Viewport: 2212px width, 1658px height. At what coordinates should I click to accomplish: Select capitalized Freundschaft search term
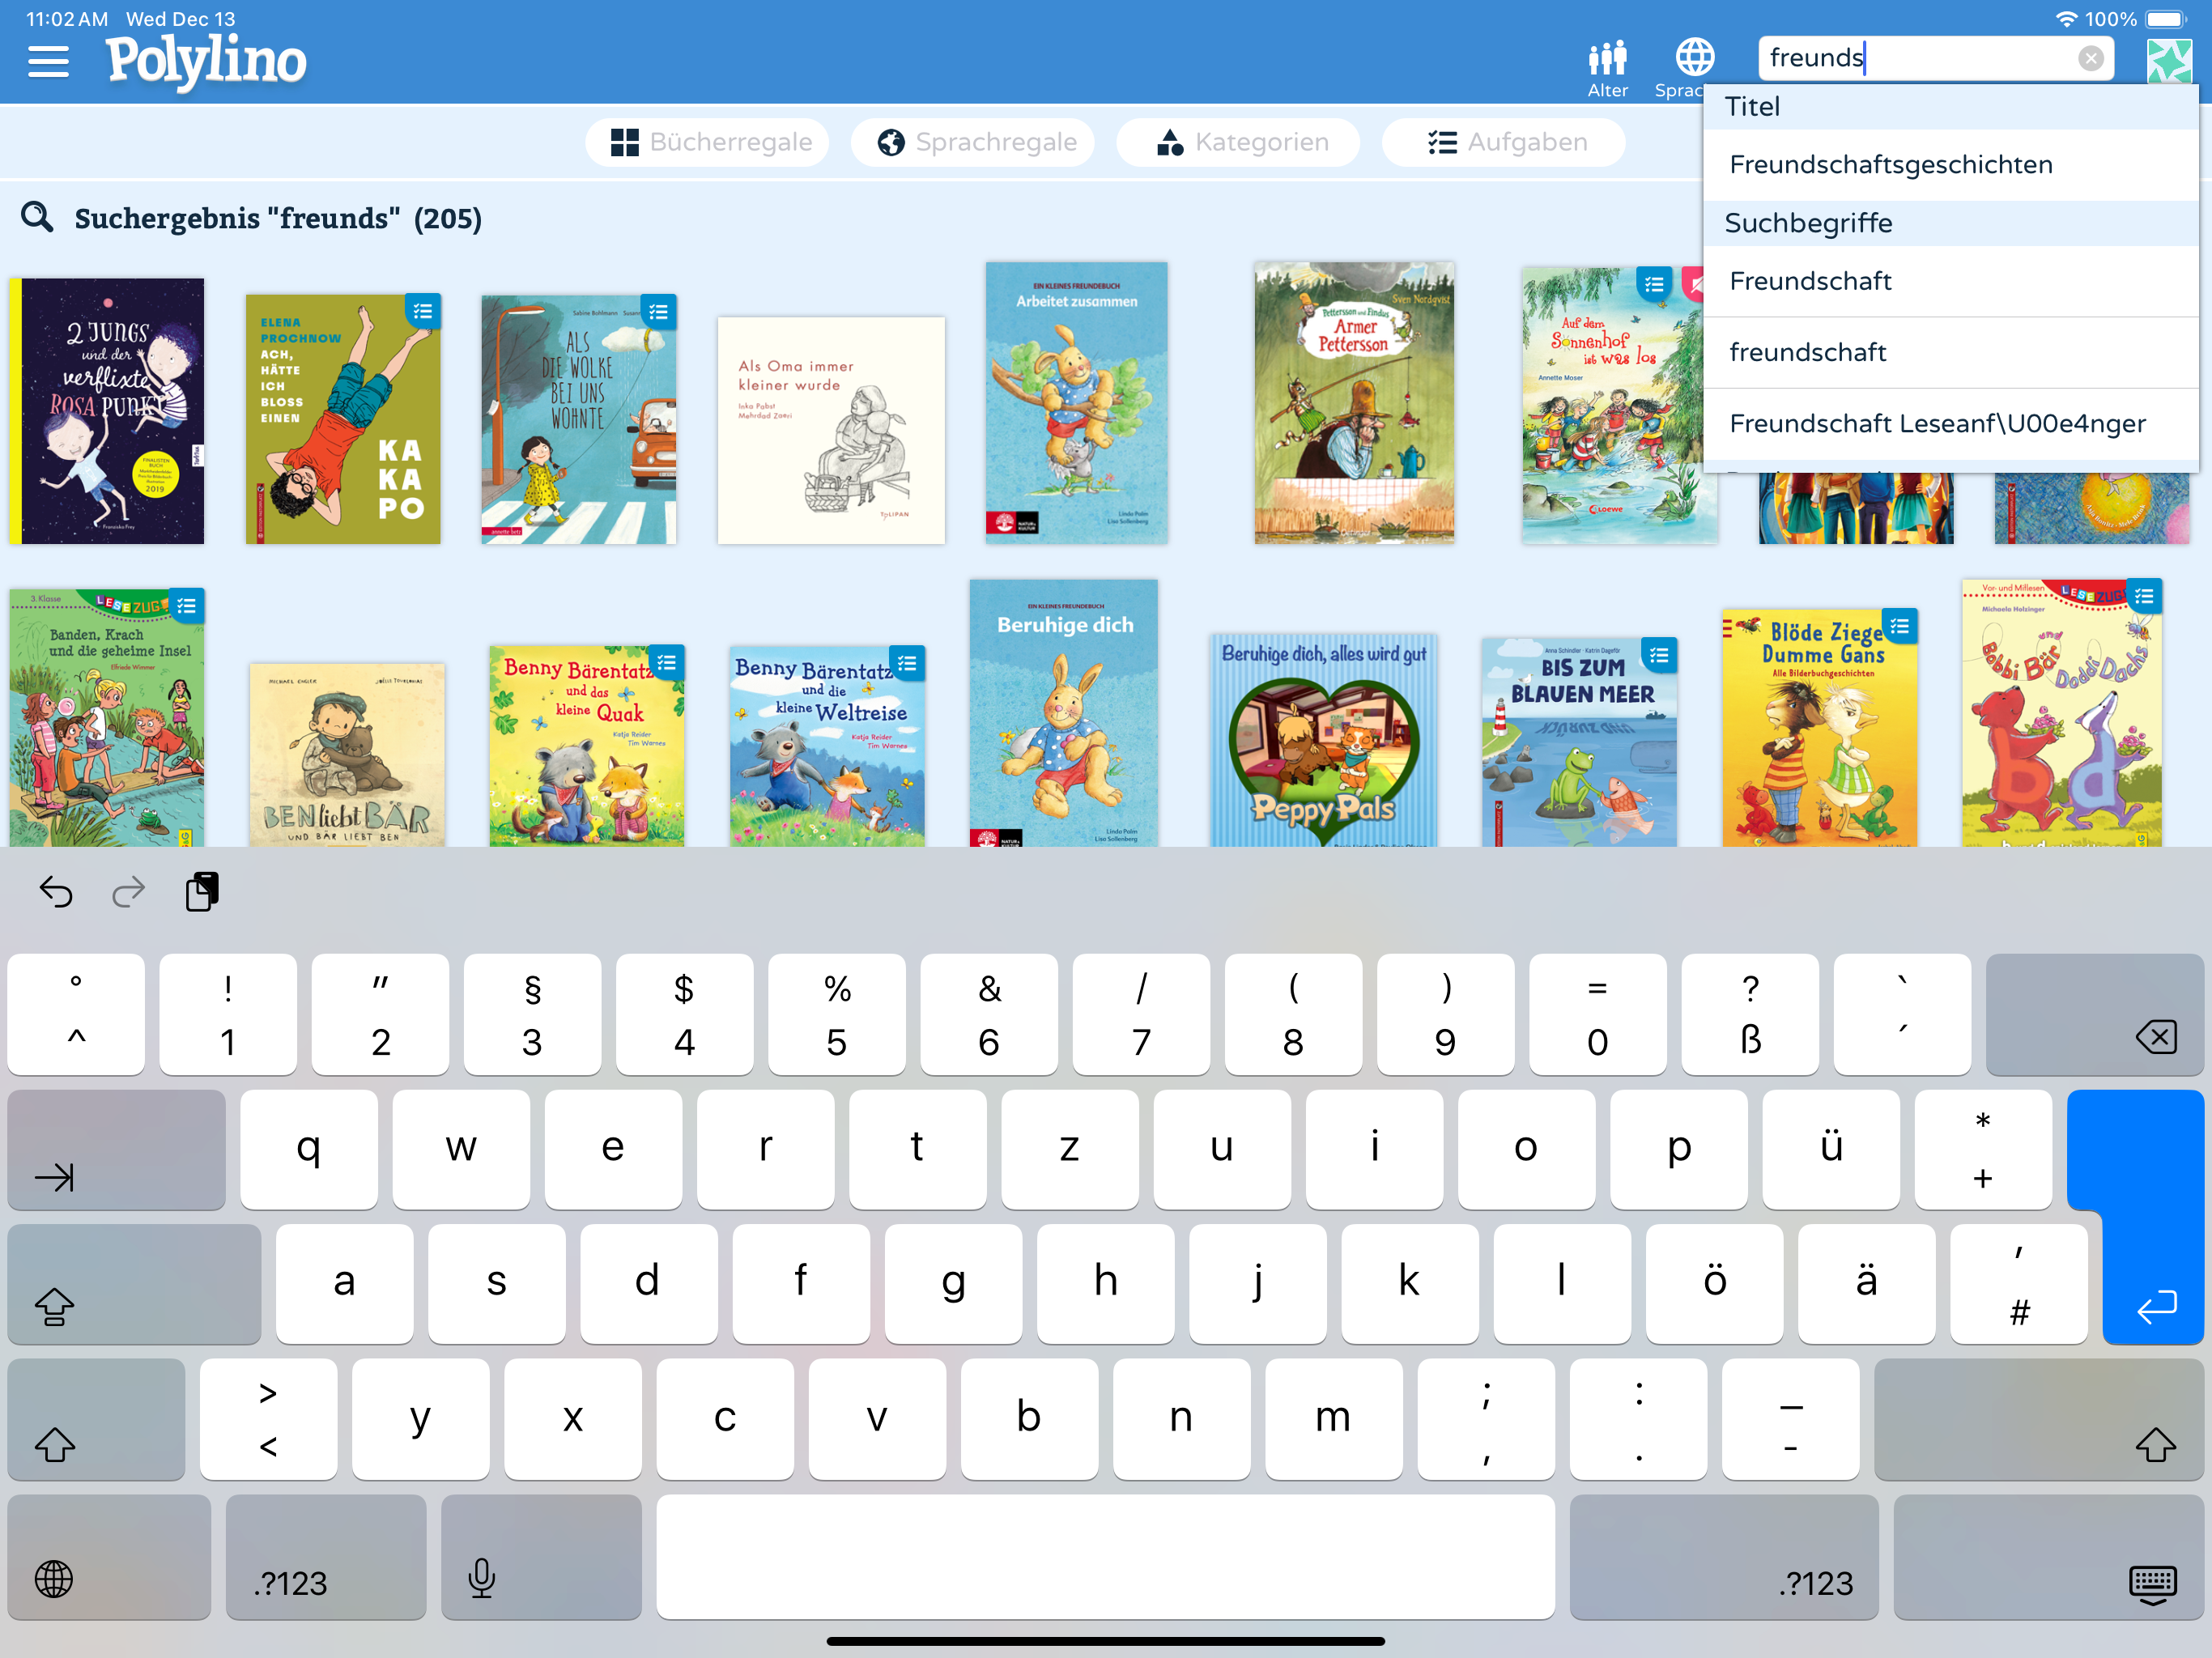(x=1950, y=281)
